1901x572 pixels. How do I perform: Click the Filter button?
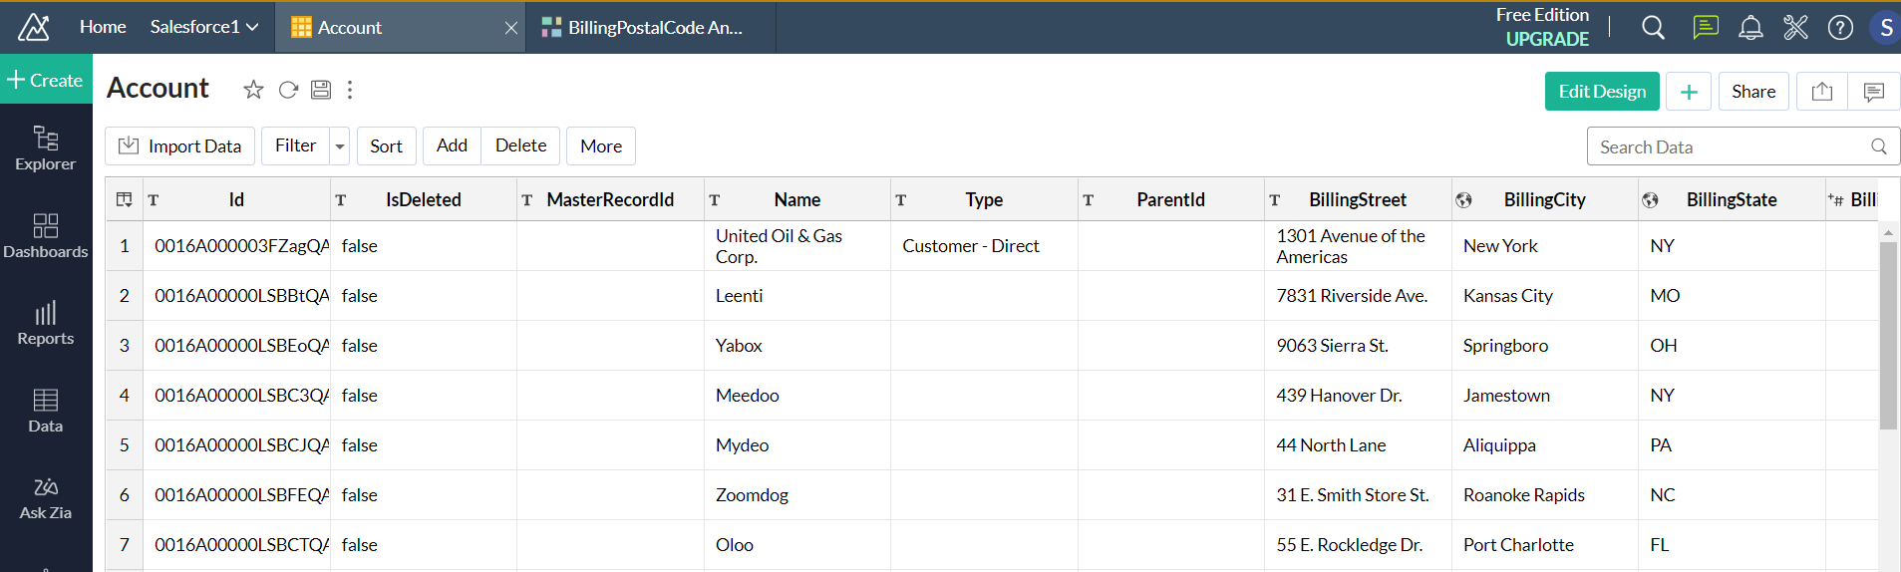click(296, 146)
